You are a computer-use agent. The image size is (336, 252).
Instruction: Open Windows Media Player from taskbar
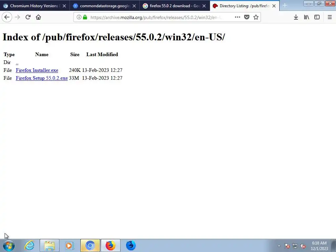click(70, 245)
